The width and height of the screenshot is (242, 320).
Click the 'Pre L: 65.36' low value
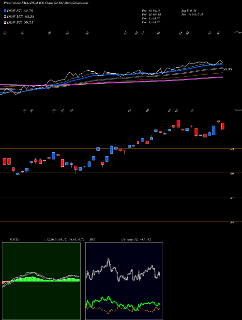pos(151,18)
